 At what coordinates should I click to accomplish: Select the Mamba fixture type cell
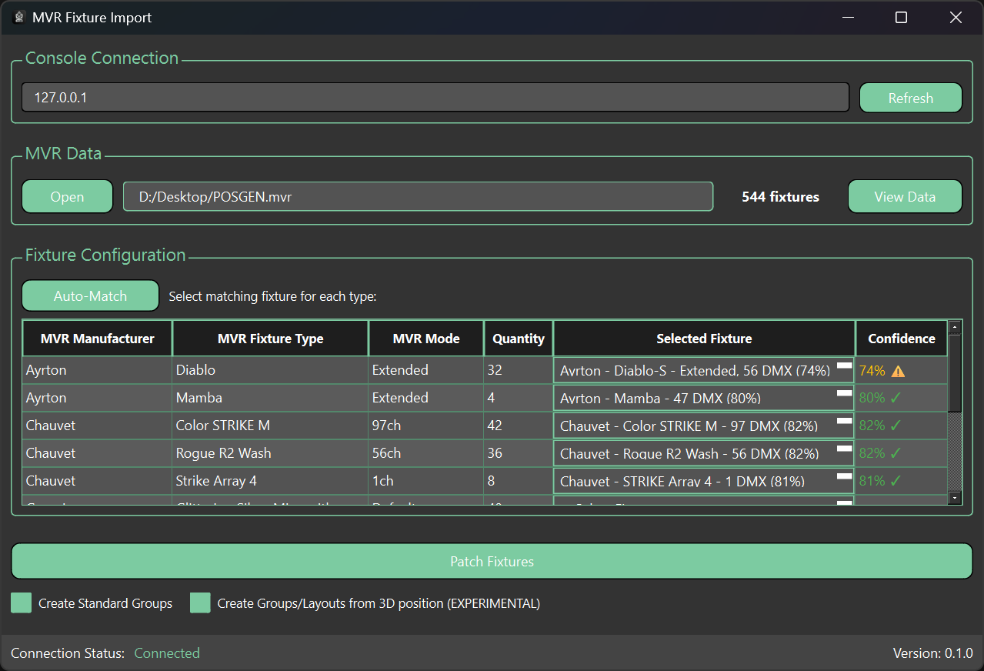pos(271,398)
